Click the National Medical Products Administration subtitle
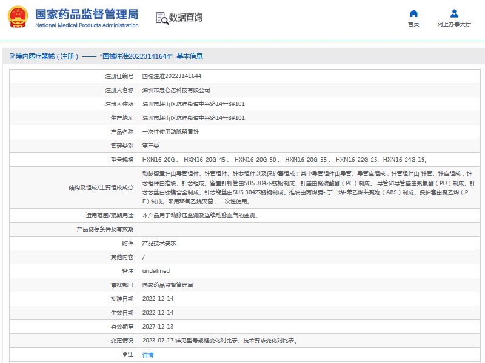This screenshot has height=363, width=485. point(87,25)
